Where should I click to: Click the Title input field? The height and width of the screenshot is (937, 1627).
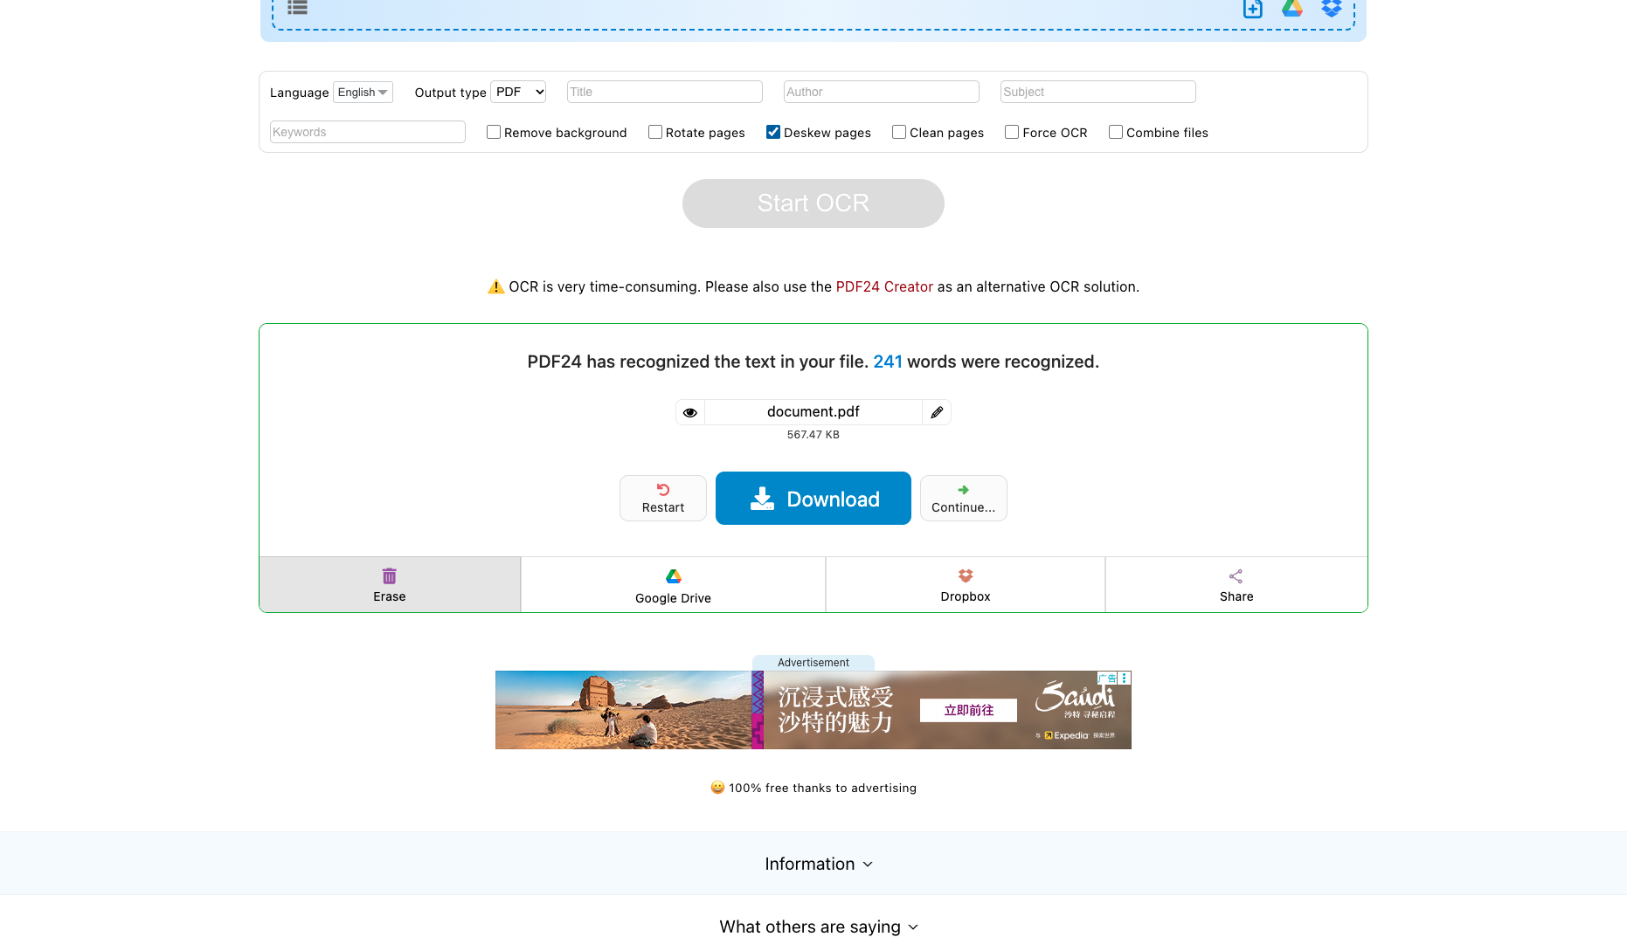click(x=665, y=92)
